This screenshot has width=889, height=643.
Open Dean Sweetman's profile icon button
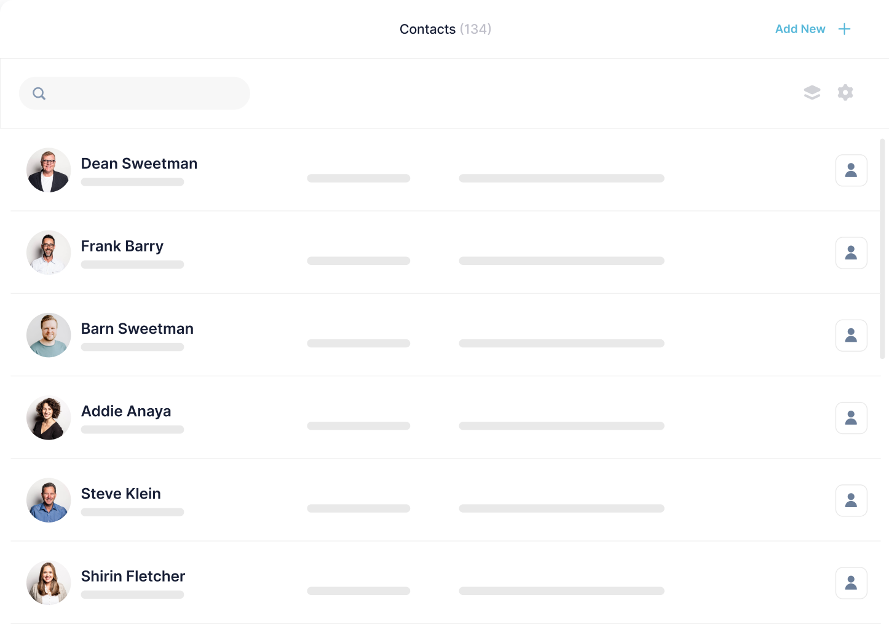click(x=851, y=170)
